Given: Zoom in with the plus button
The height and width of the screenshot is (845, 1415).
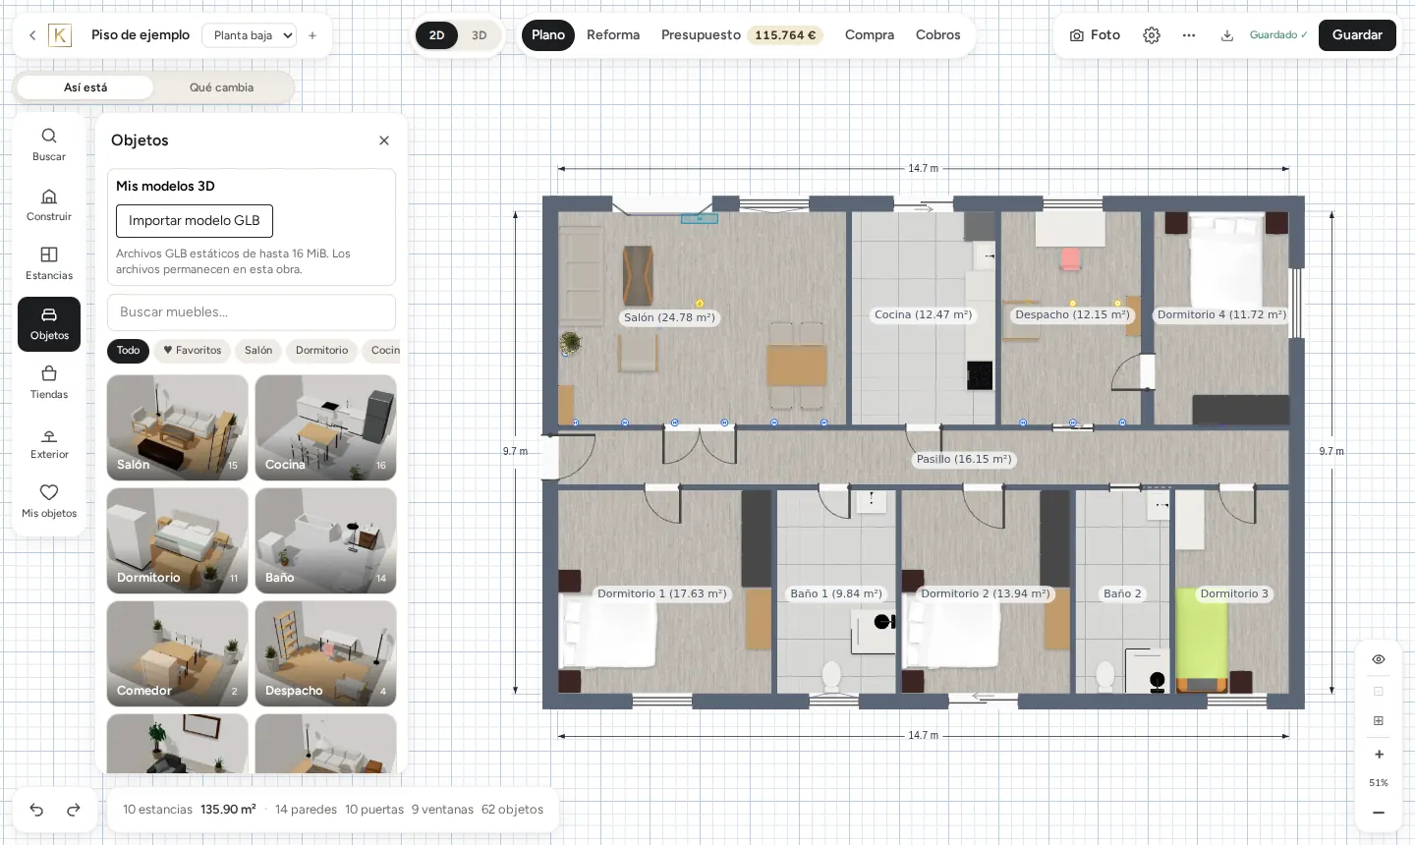Looking at the screenshot, I should point(1379,755).
